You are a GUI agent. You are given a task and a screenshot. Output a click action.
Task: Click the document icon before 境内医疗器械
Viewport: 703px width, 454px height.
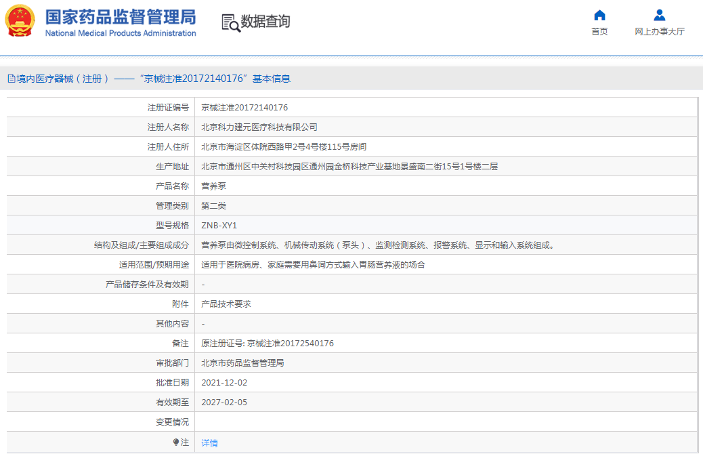12,79
